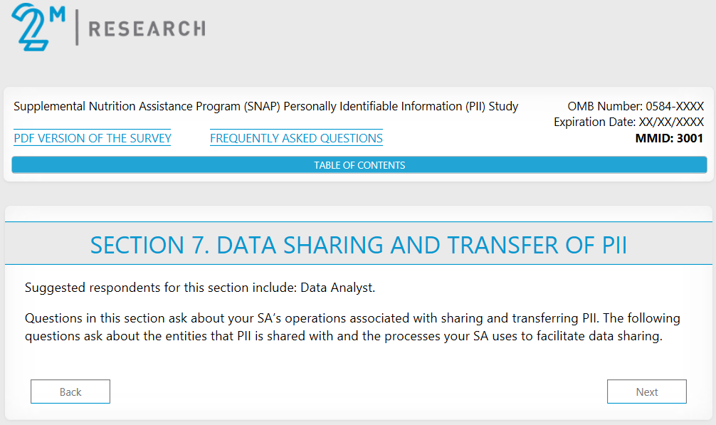The image size is (716, 425).
Task: Expand the Table of Contents bar
Action: tap(359, 165)
